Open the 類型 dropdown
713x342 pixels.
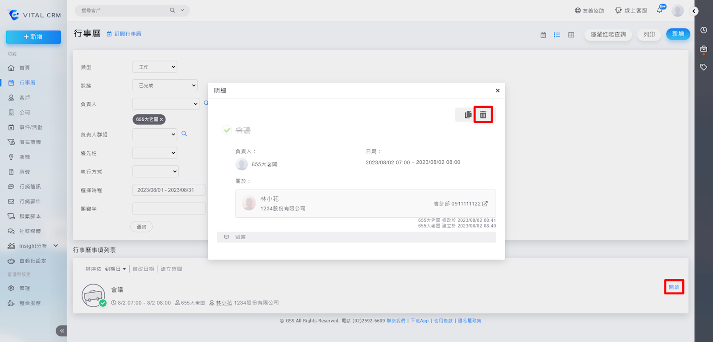point(155,67)
